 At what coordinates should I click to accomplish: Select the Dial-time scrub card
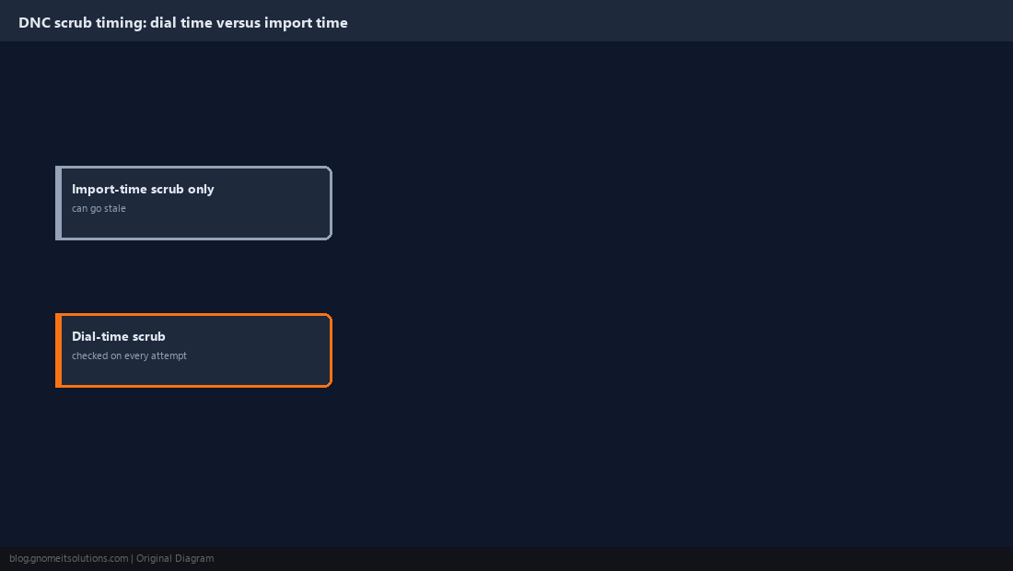click(193, 350)
